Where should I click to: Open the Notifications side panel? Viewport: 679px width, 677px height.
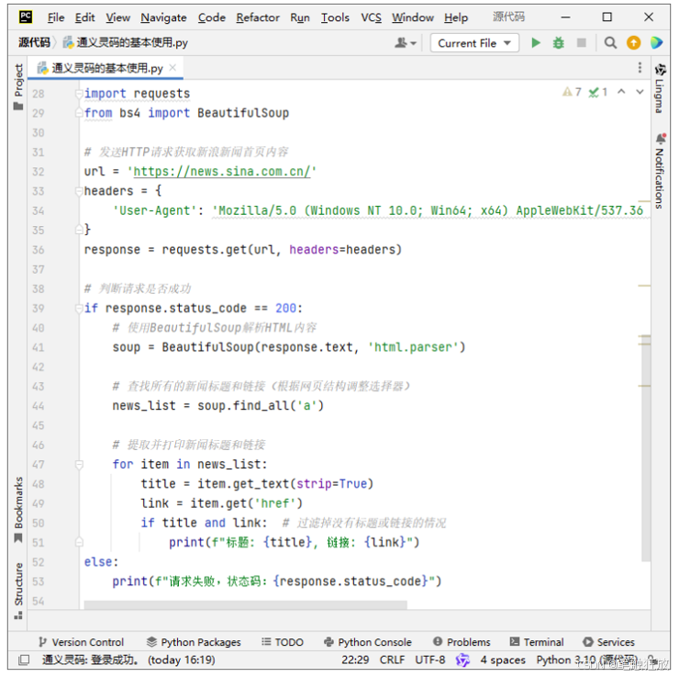click(x=660, y=171)
